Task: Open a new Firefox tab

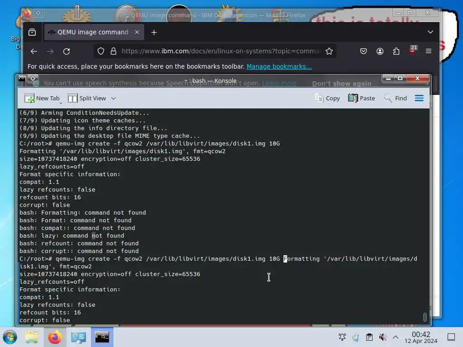Action: click(x=154, y=33)
